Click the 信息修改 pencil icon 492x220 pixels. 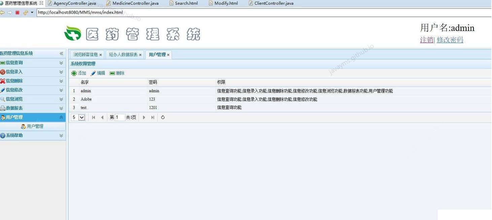(4, 90)
